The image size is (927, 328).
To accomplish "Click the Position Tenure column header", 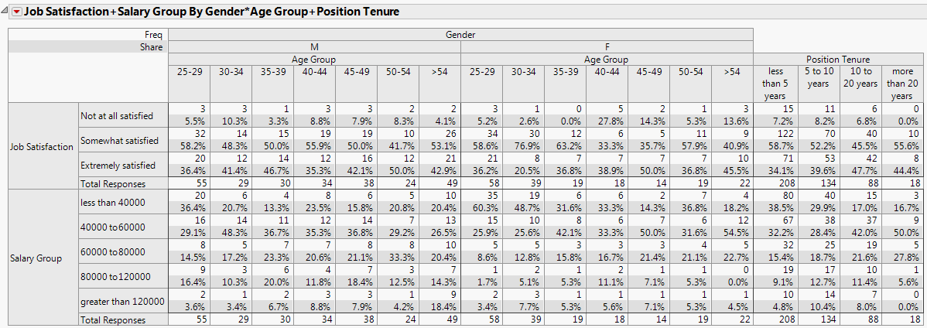I will tap(837, 59).
